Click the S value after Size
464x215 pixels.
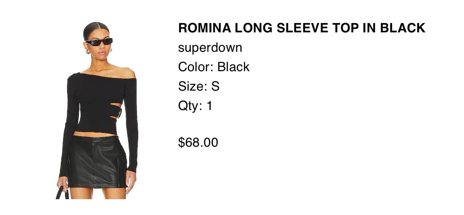click(215, 86)
